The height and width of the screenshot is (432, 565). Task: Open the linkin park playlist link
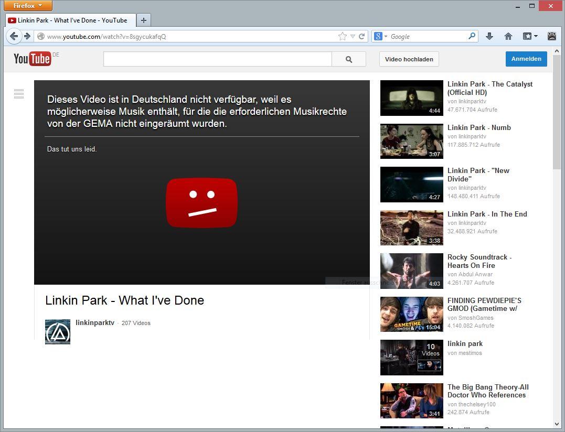coord(465,344)
